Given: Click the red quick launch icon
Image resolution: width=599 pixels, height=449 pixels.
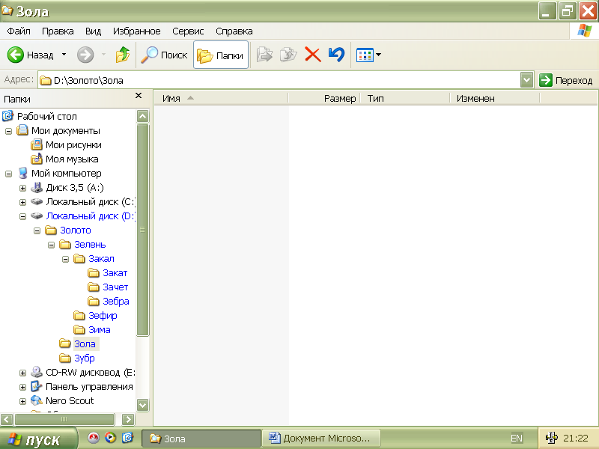Looking at the screenshot, I should [93, 438].
